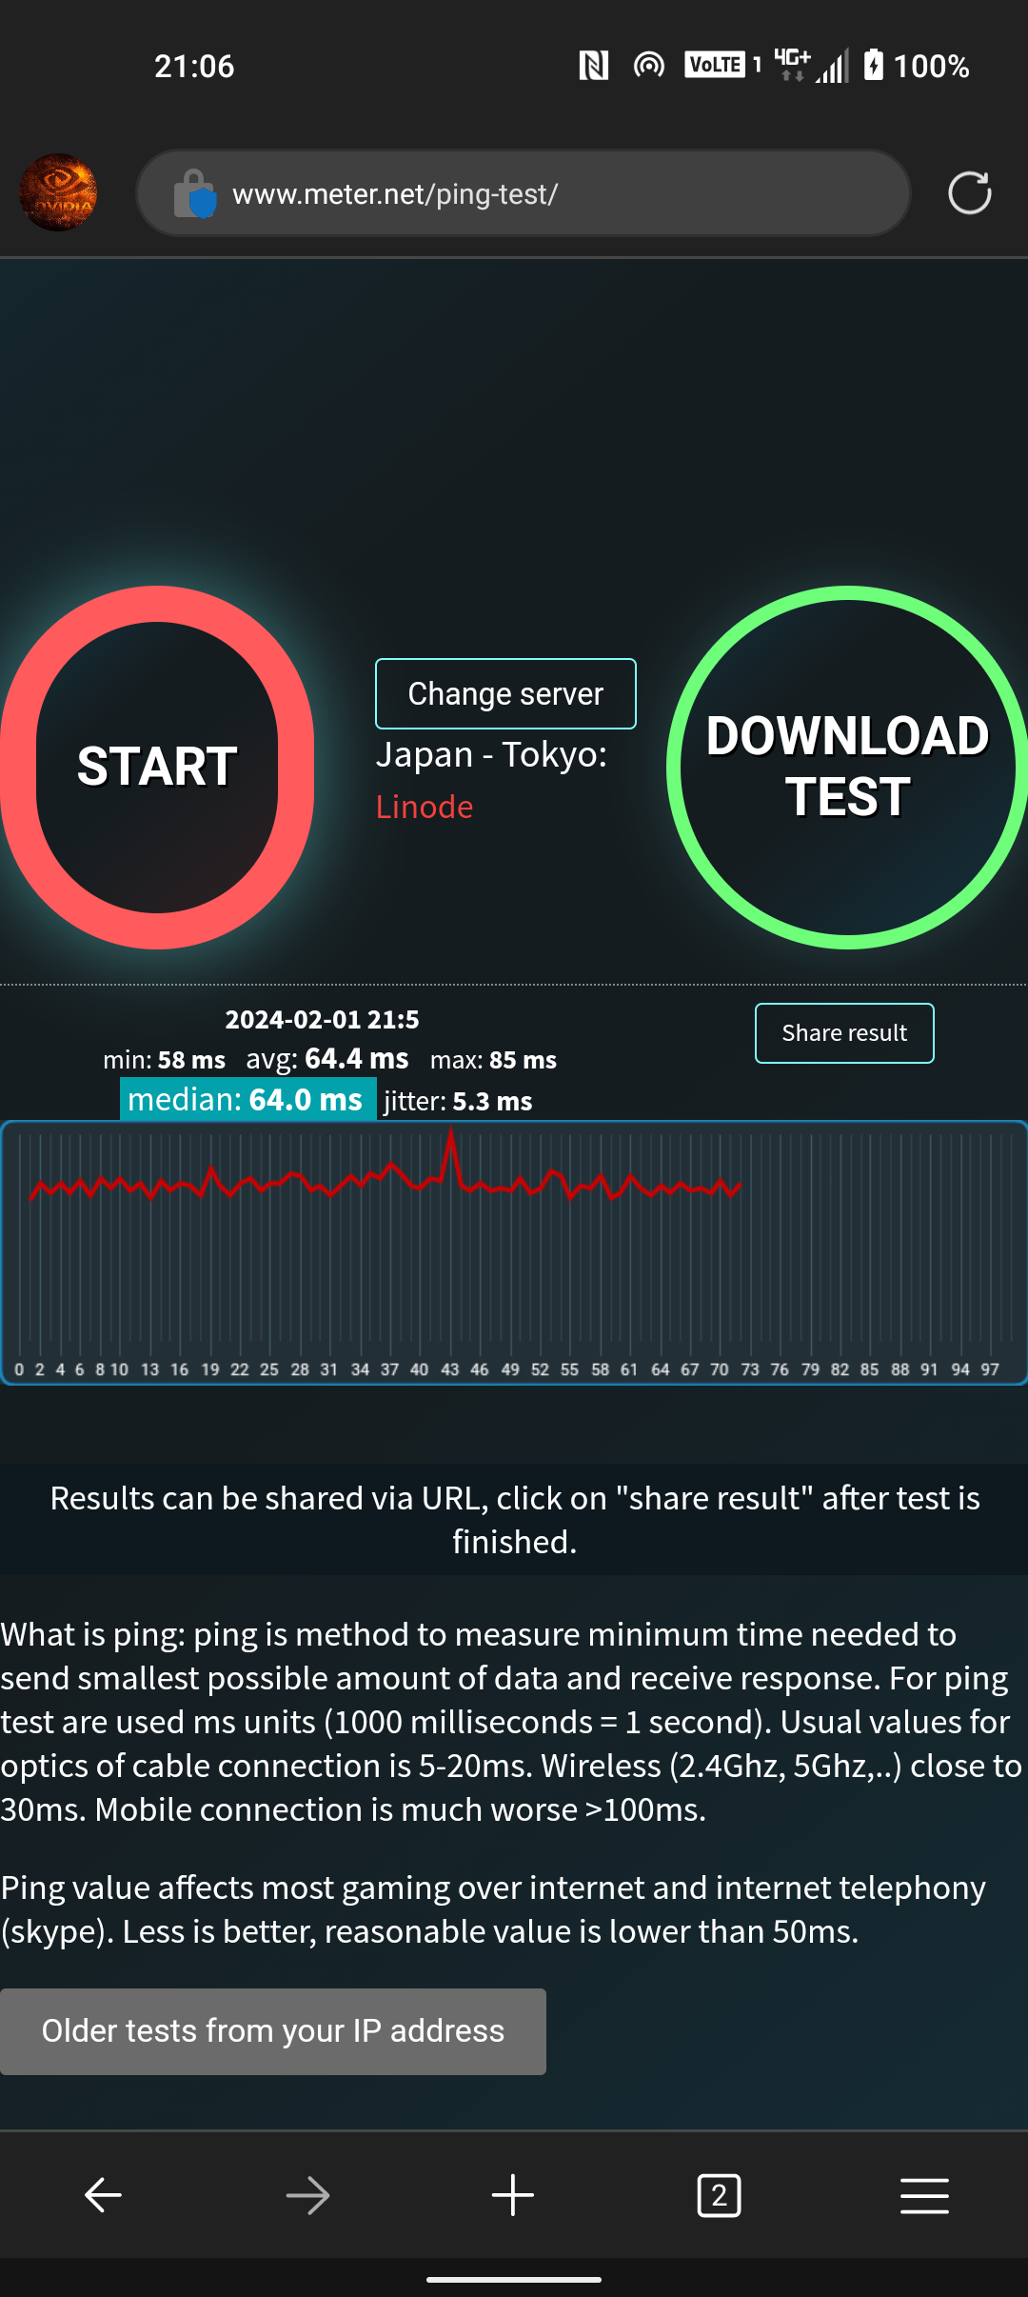Go forward with the right arrow icon
1028x2297 pixels.
click(x=307, y=2195)
